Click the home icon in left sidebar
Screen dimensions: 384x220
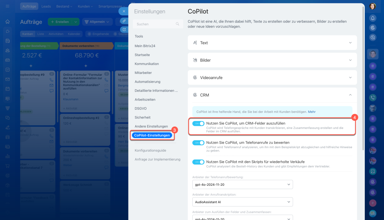point(7,22)
